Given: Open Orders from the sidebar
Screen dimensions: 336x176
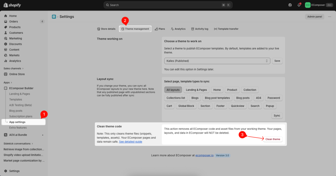Looking at the screenshot, I should click(x=13, y=22).
